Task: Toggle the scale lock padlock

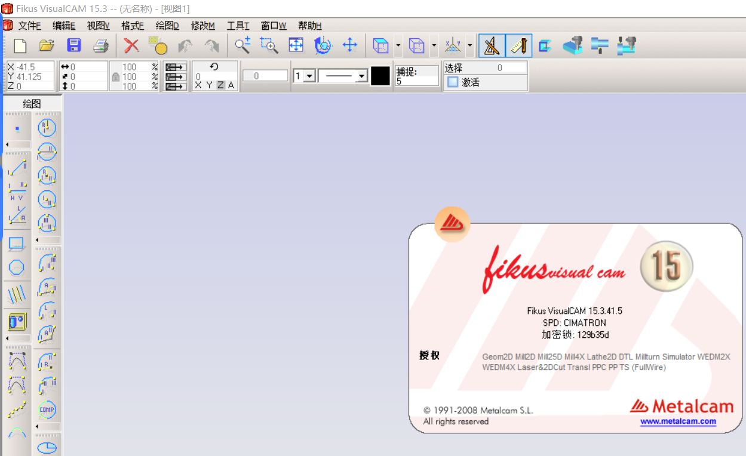Action: point(116,77)
